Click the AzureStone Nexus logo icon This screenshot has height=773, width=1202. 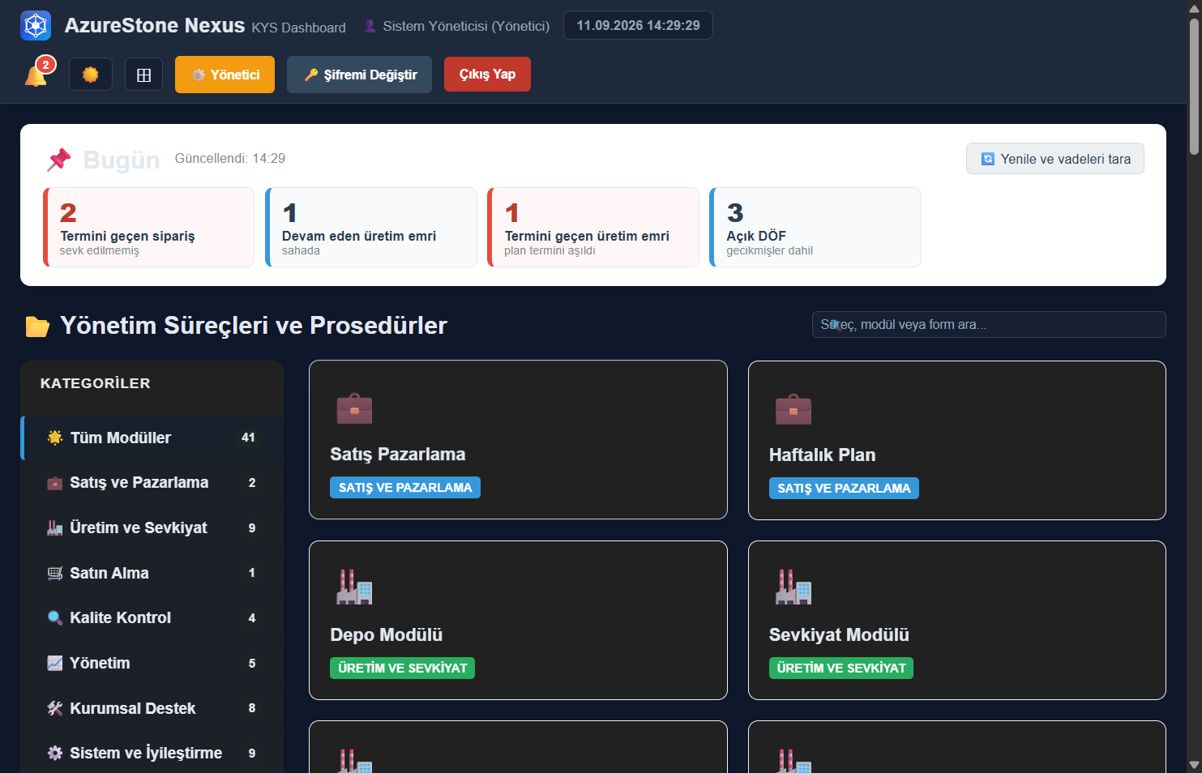(36, 26)
